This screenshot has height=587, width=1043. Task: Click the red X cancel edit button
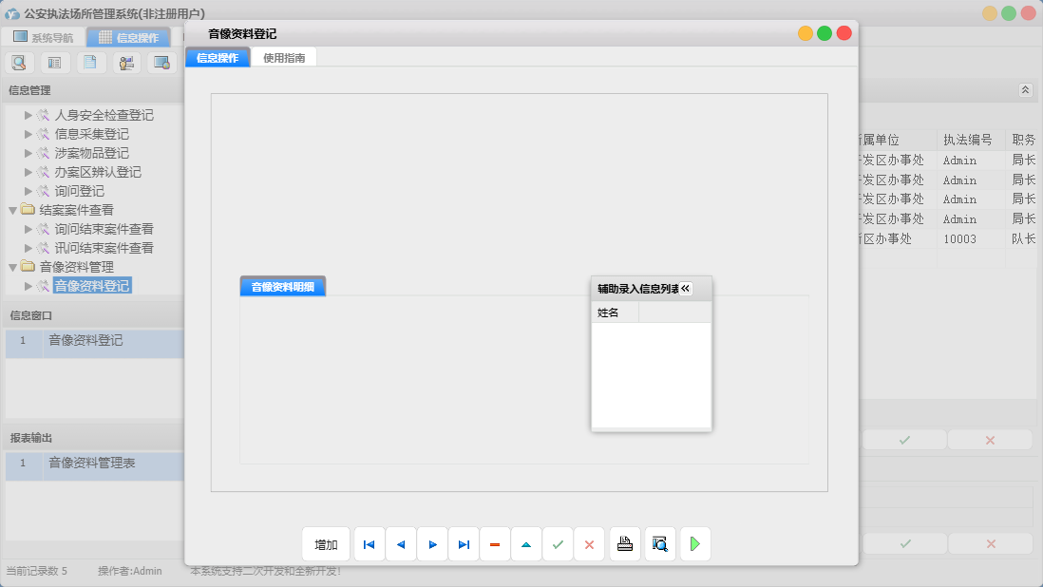click(589, 544)
